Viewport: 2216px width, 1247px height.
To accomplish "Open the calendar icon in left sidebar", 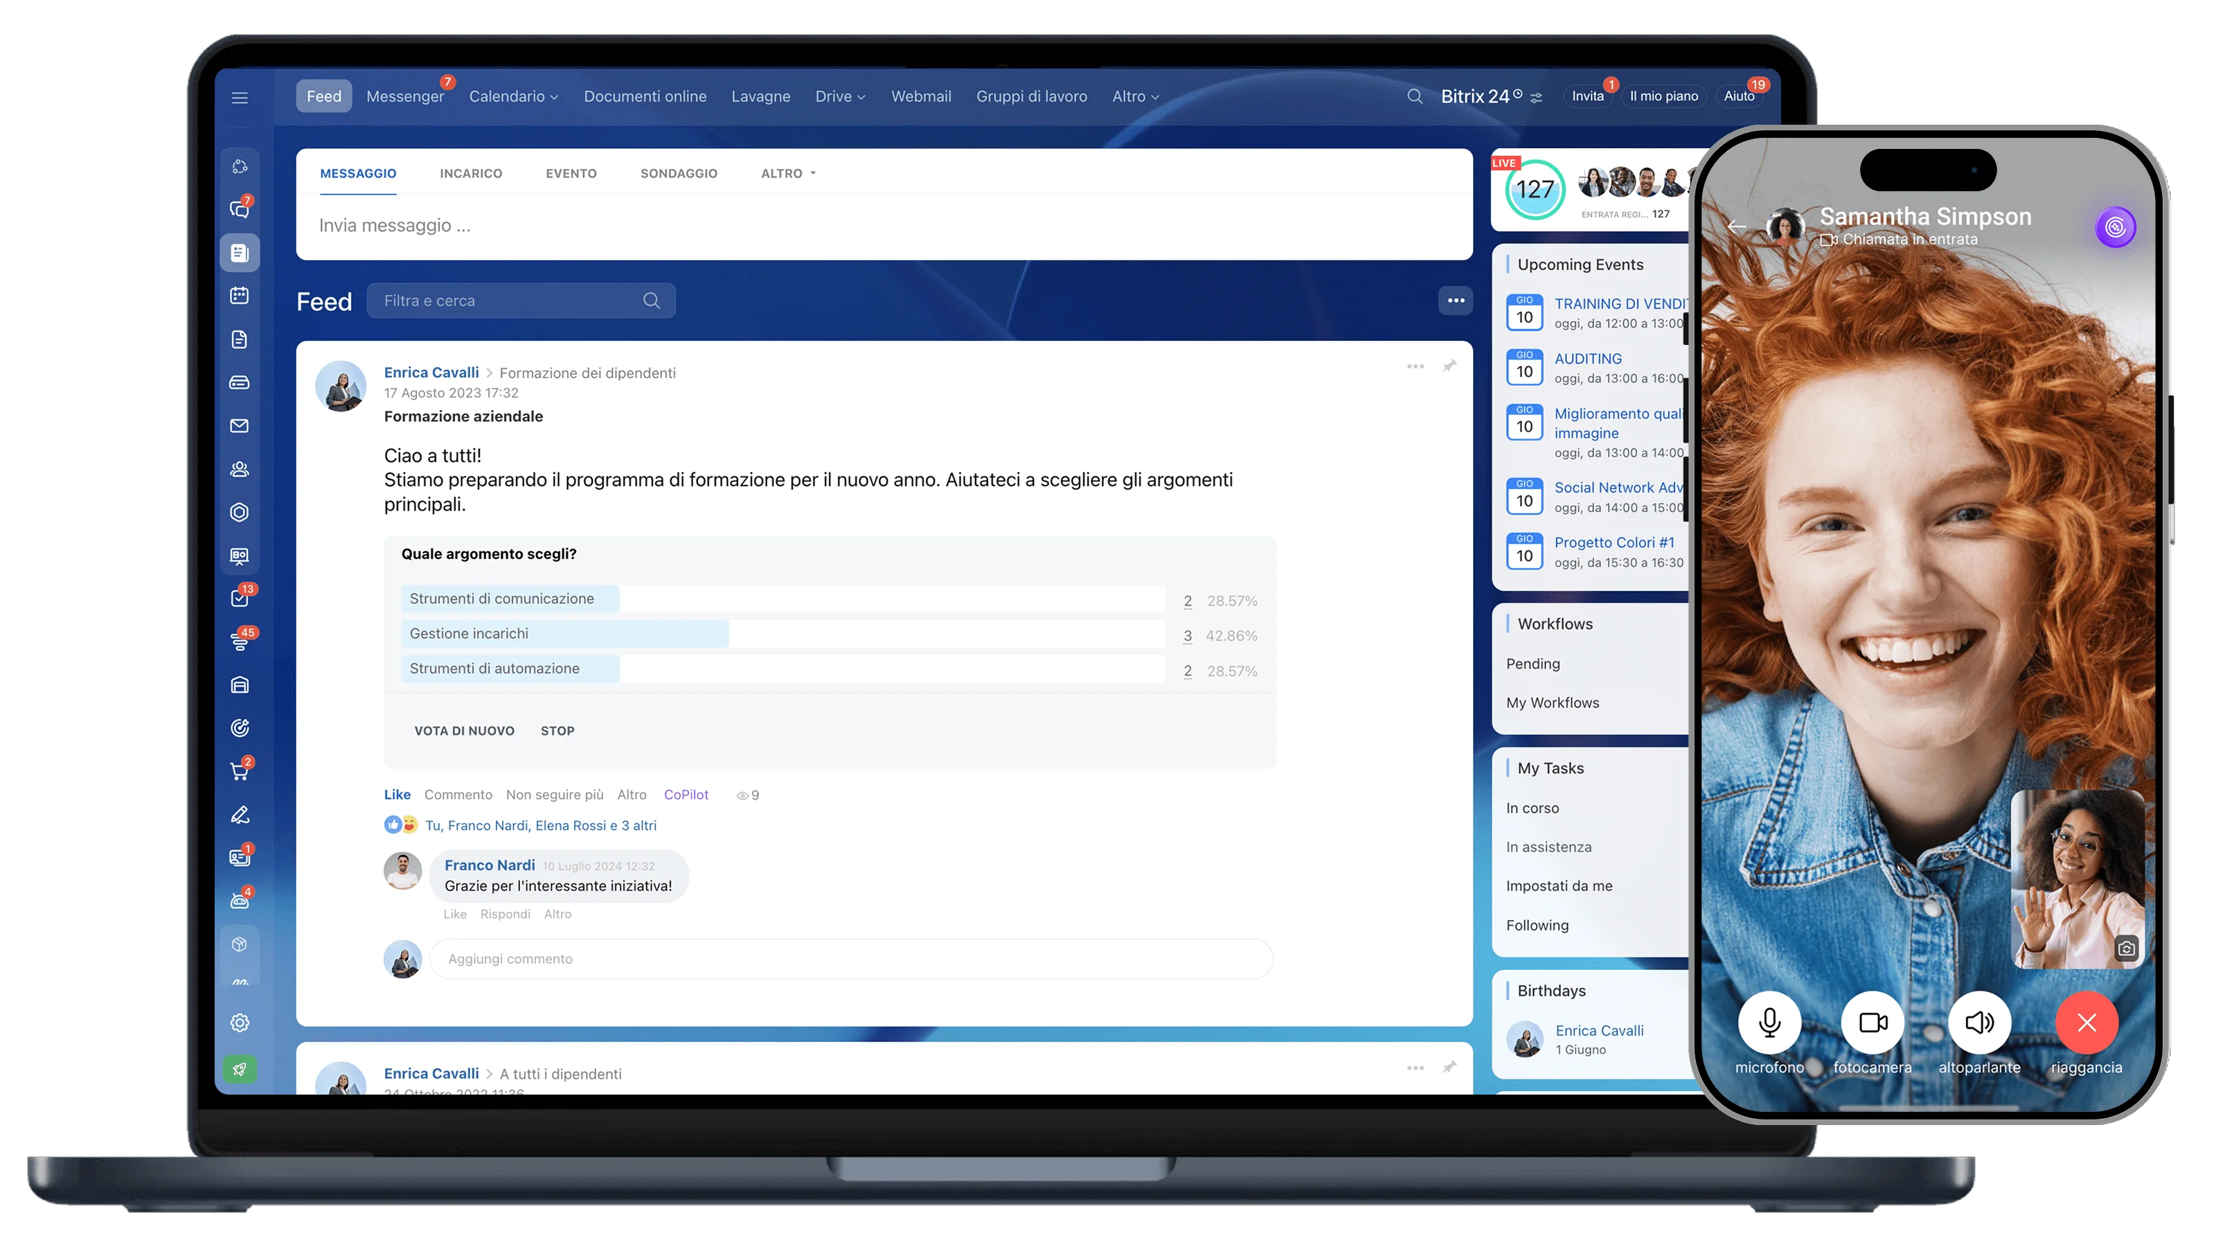I will (240, 295).
